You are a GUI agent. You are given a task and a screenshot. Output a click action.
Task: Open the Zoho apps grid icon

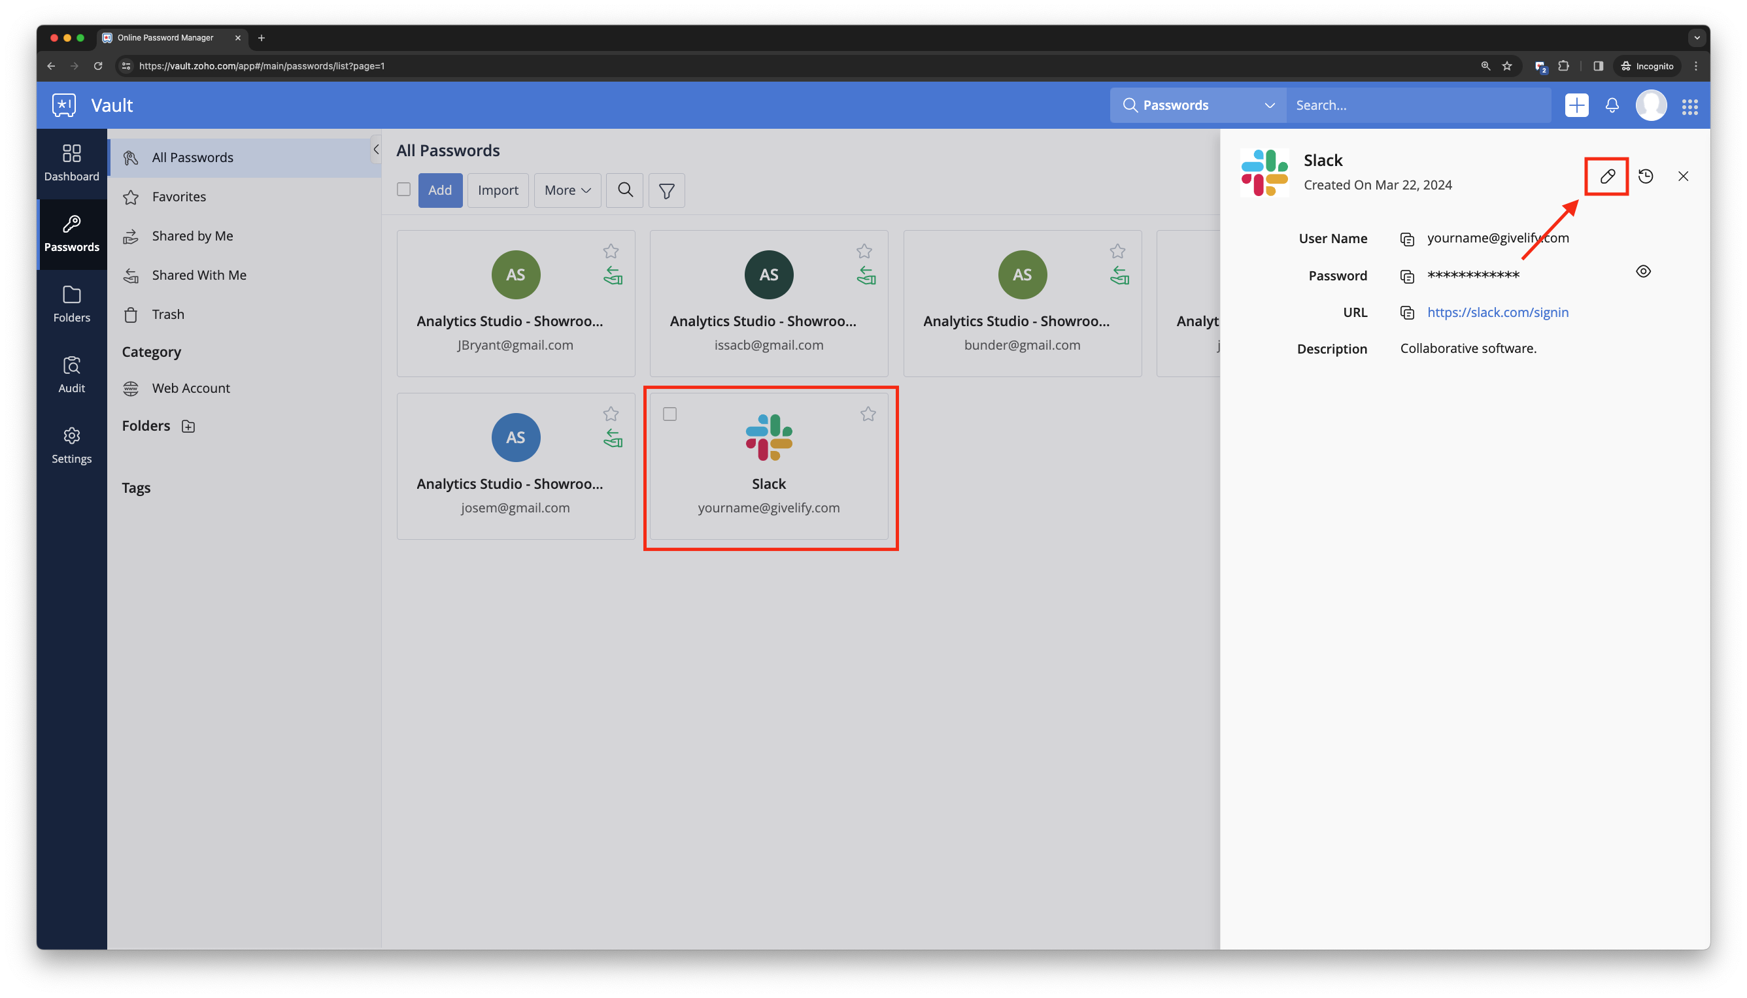point(1689,107)
